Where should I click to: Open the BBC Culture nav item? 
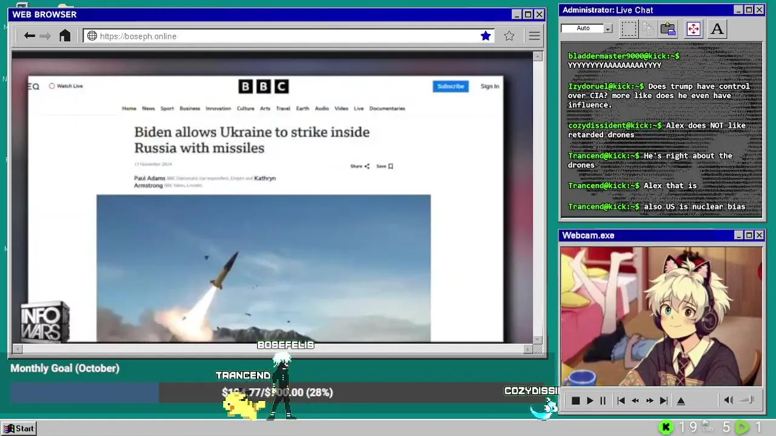coord(246,108)
